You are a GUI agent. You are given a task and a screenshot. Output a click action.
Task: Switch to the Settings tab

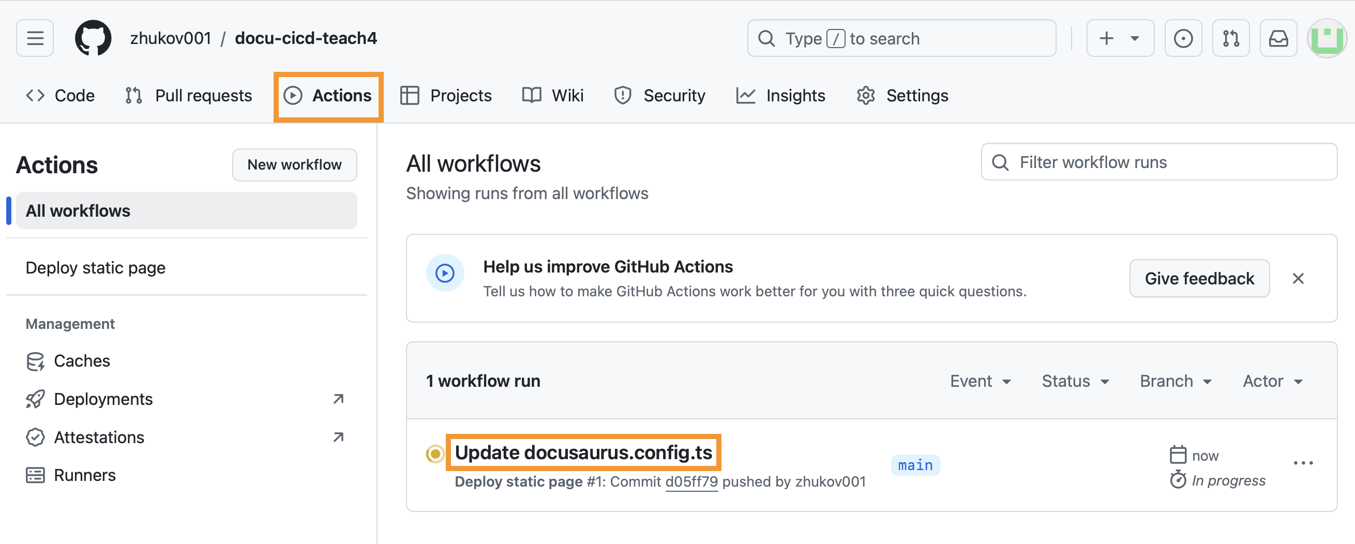pos(902,96)
